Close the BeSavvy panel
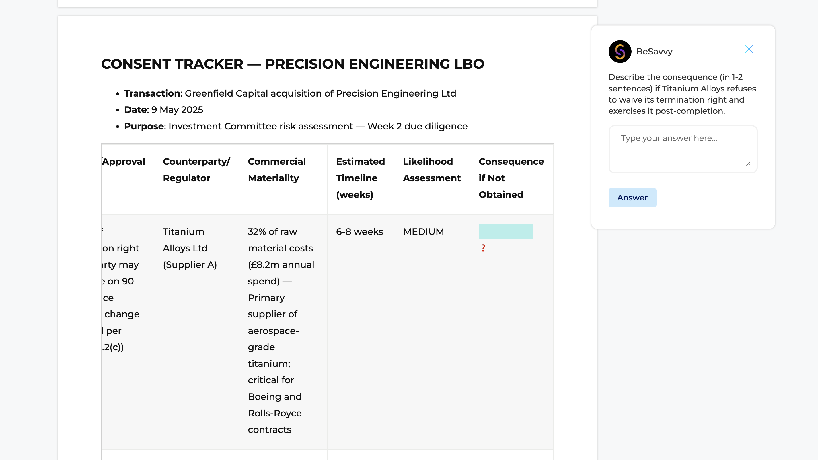The height and width of the screenshot is (460, 818). tap(749, 49)
